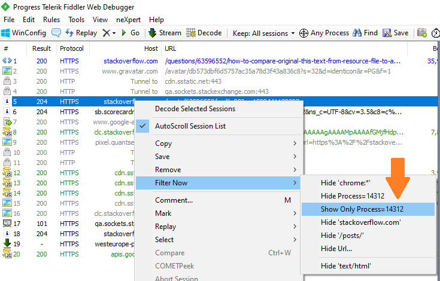Image resolution: width=440 pixels, height=281 pixels.
Task: Choose Hide Url... option
Action: [368, 249]
